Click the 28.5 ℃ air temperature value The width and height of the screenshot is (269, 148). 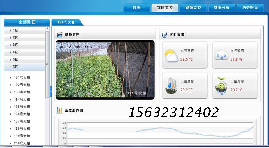pos(187,60)
